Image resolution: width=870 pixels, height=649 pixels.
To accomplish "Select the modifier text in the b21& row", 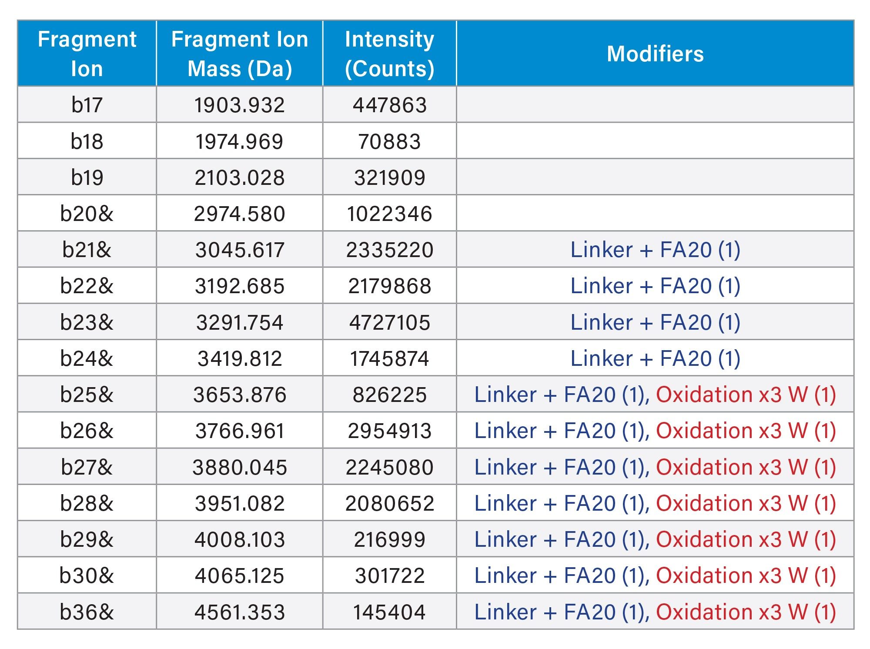I will coord(655,250).
